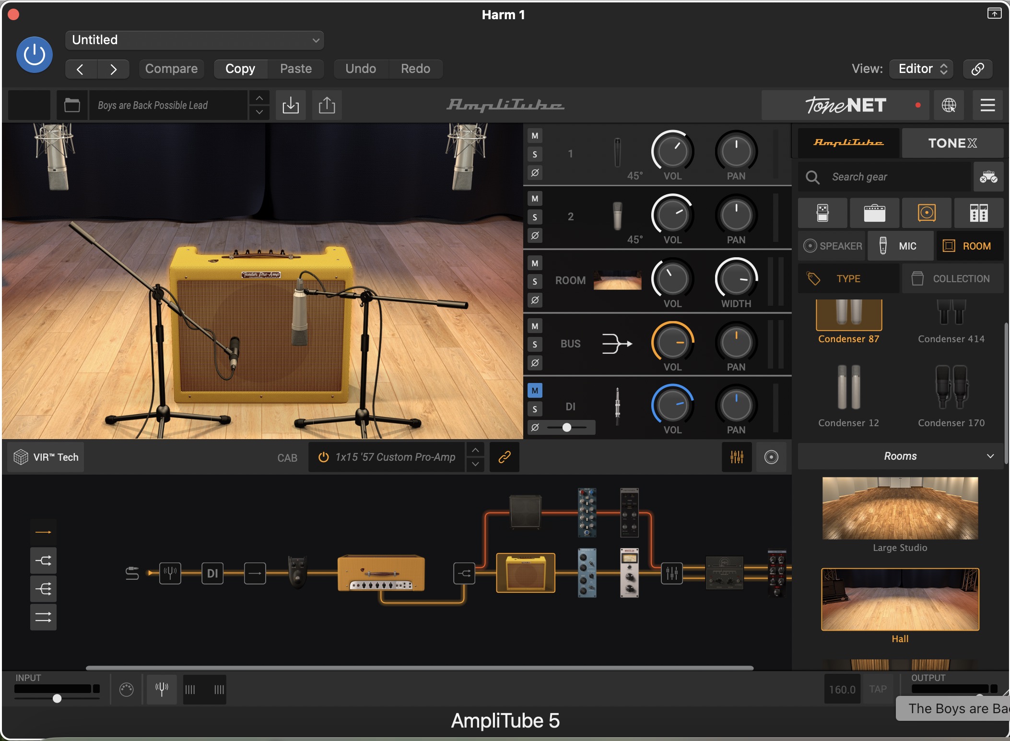This screenshot has width=1010, height=741.
Task: Solo the BUS channel
Action: coord(535,345)
